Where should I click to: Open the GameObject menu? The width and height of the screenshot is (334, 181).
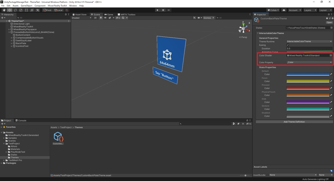coord(26,6)
